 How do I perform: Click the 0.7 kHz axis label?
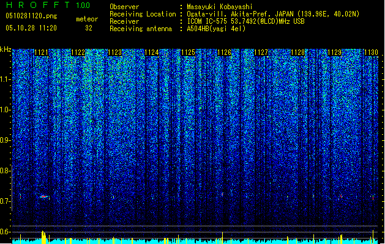5,201
